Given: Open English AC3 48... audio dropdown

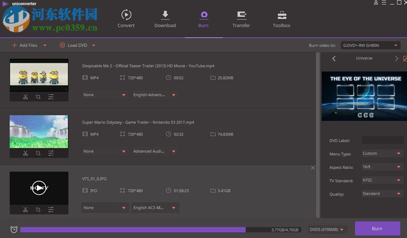Looking at the screenshot, I should pos(155,208).
